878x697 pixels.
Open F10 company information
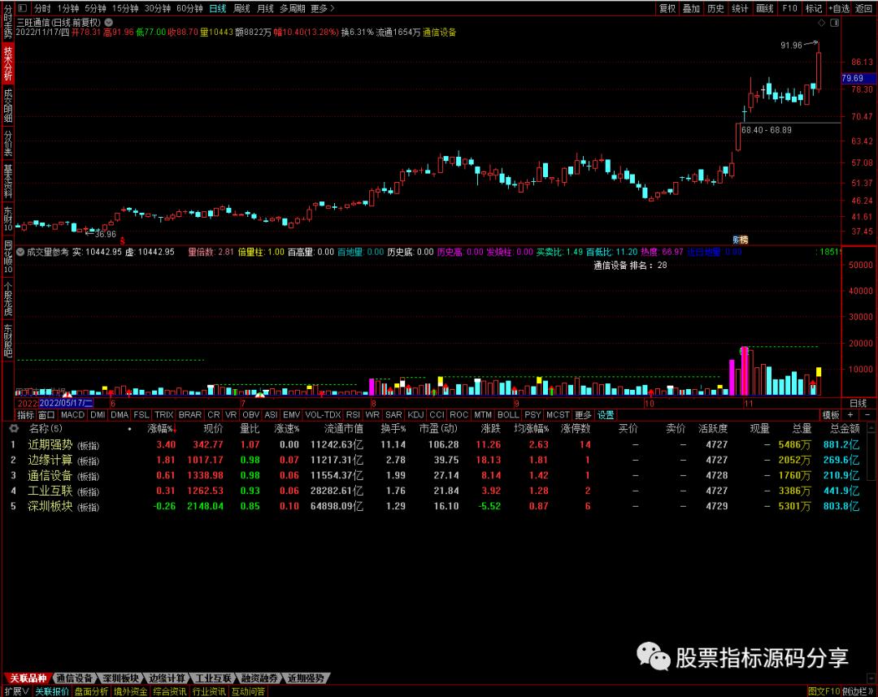click(789, 8)
